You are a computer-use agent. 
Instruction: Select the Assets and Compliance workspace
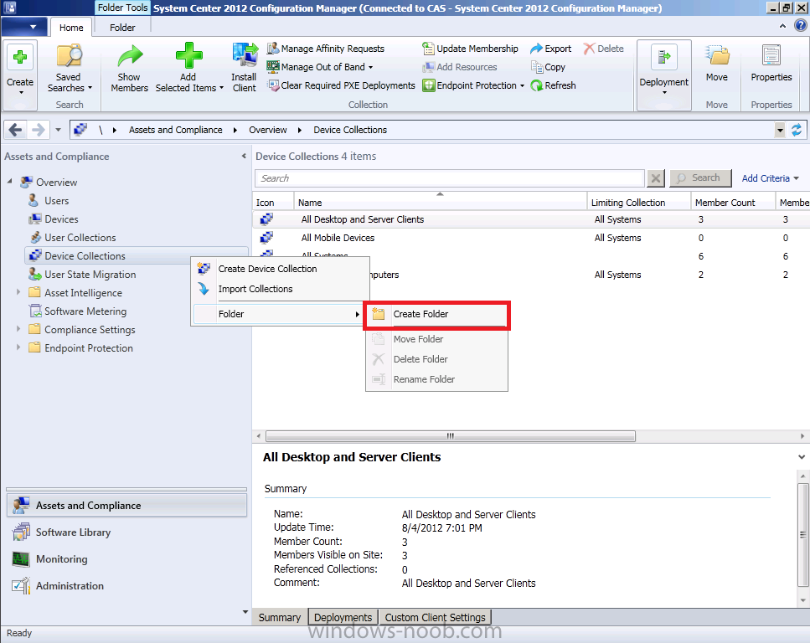click(x=126, y=505)
